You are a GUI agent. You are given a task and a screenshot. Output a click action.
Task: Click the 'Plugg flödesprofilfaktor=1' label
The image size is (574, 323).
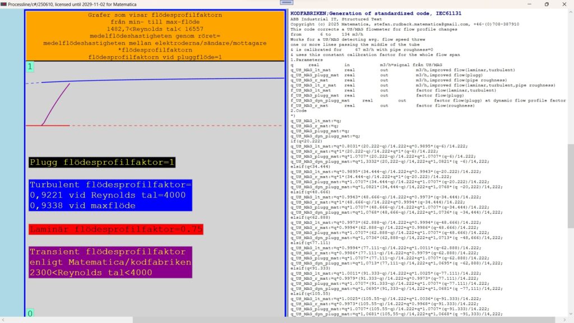(x=103, y=163)
